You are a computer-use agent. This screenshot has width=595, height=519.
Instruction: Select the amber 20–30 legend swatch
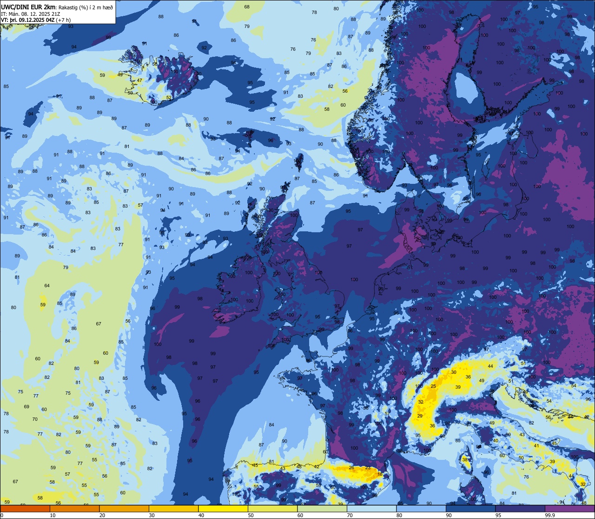coord(124,508)
